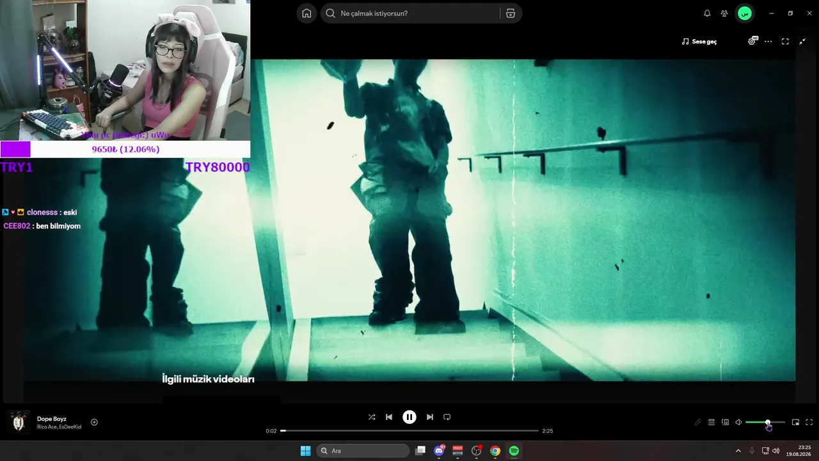This screenshot has width=819, height=461.
Task: Open Google Chrome from the taskbar
Action: point(495,451)
